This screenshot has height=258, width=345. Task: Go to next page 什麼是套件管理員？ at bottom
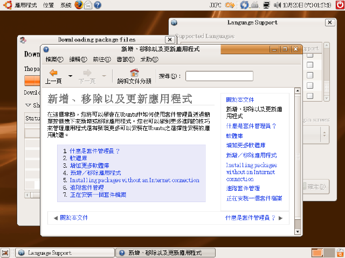click(x=250, y=218)
